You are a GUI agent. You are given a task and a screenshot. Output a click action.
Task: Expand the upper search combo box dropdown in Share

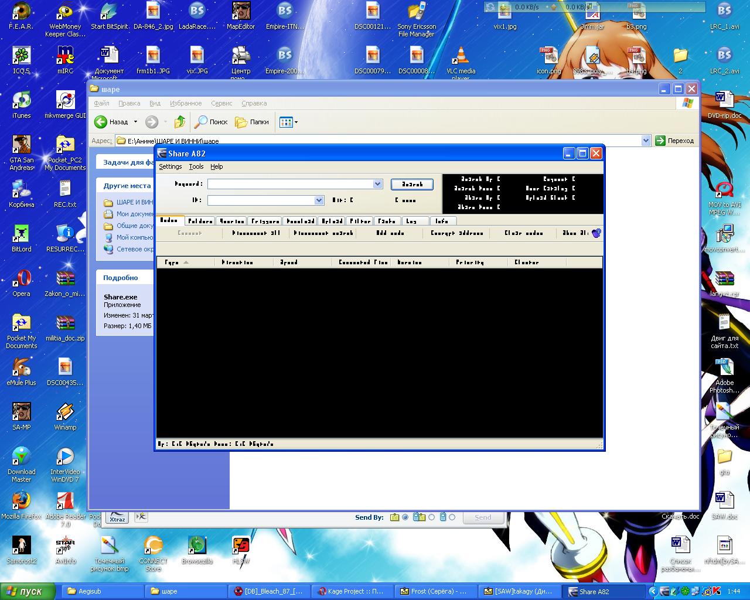377,184
